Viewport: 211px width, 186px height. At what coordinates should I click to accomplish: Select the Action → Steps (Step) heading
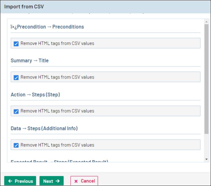[35, 95]
